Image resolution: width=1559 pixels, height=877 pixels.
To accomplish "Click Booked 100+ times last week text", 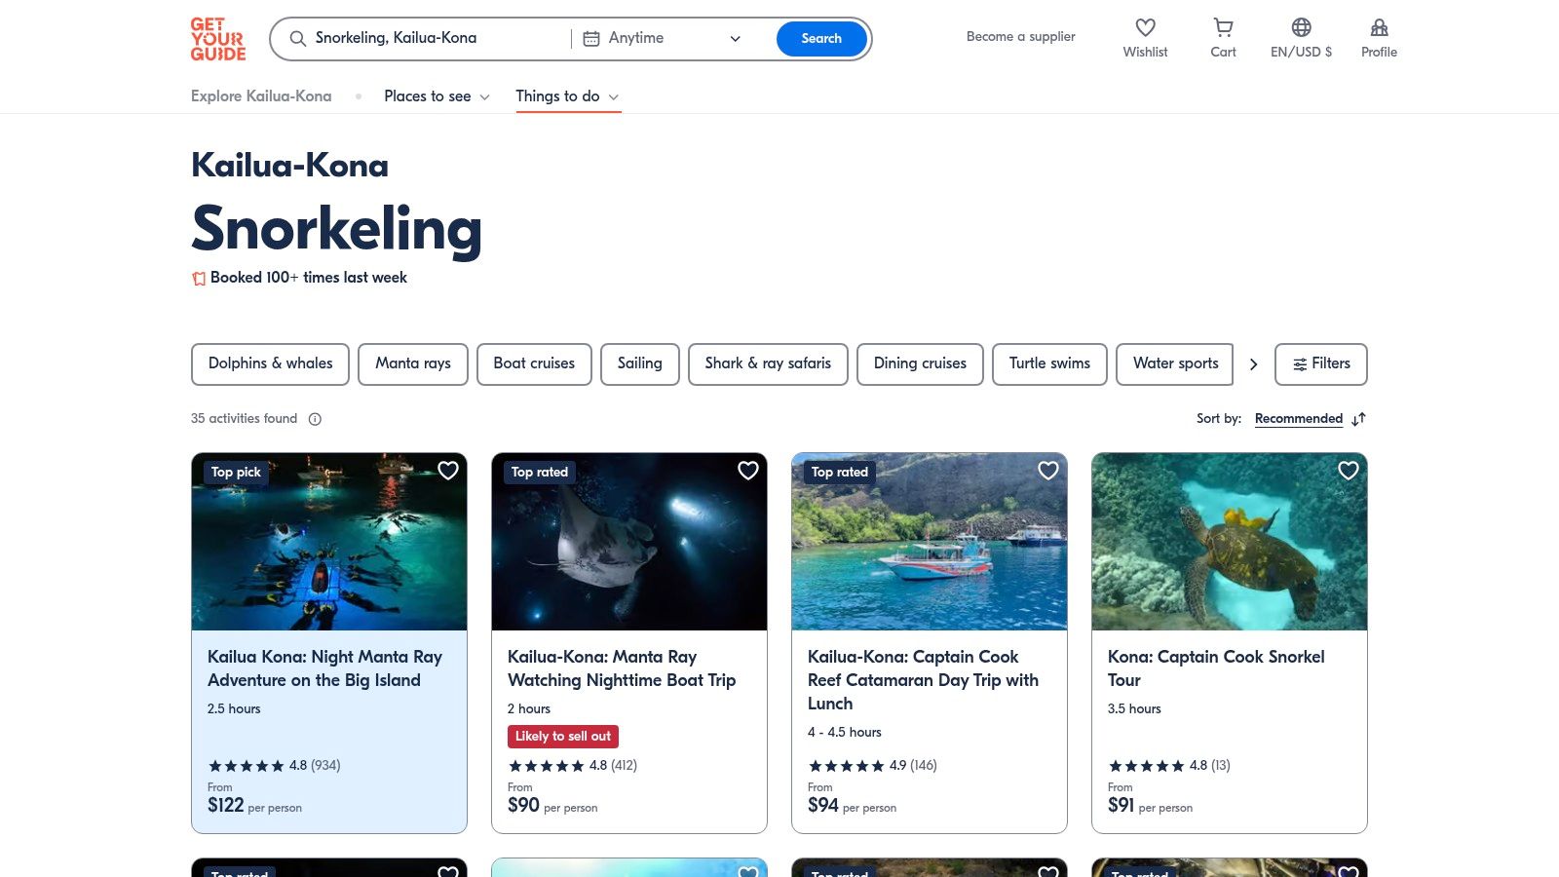I will pyautogui.click(x=309, y=278).
